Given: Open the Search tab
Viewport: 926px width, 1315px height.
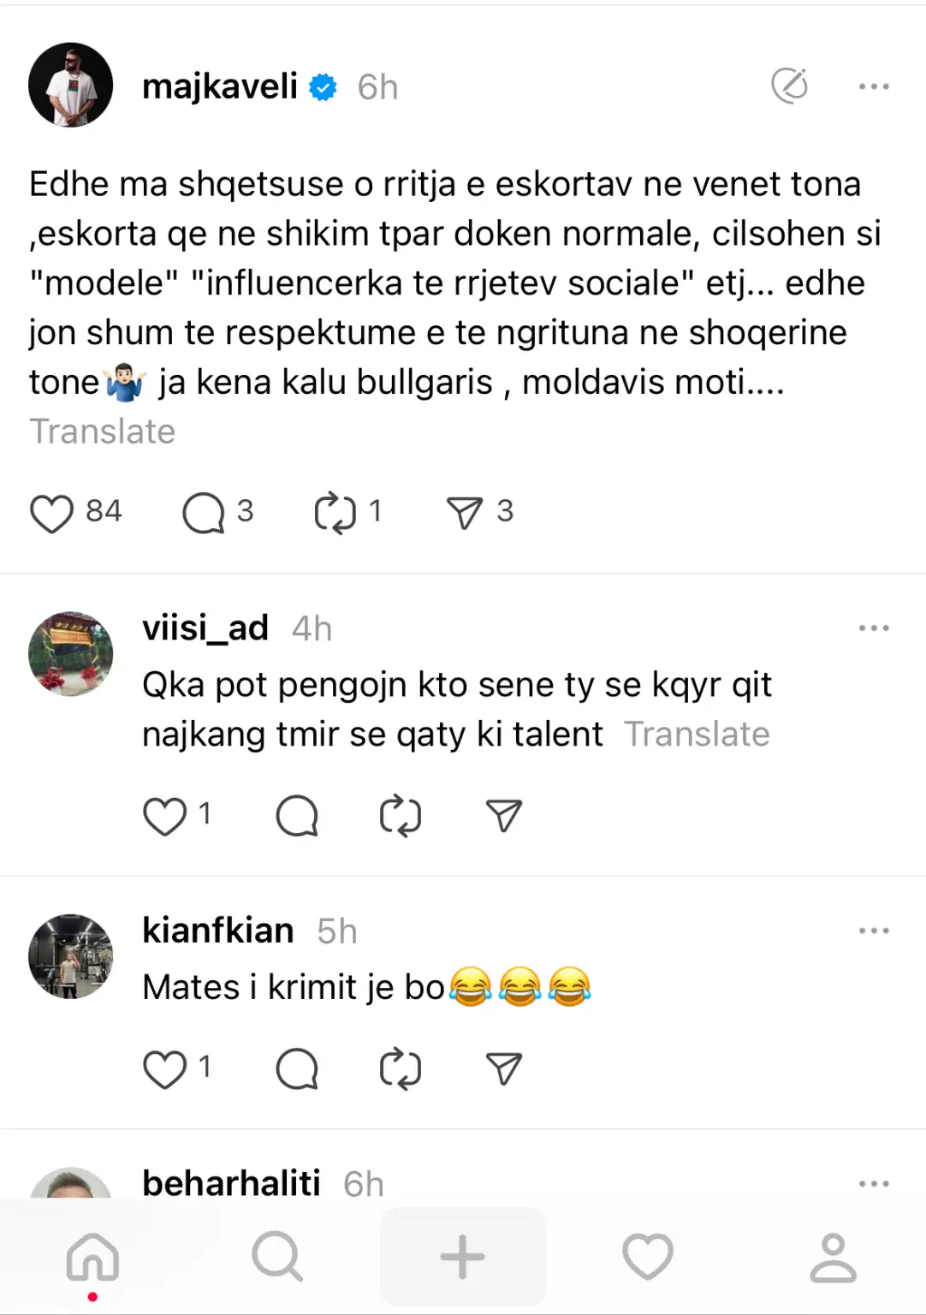Looking at the screenshot, I should (277, 1257).
